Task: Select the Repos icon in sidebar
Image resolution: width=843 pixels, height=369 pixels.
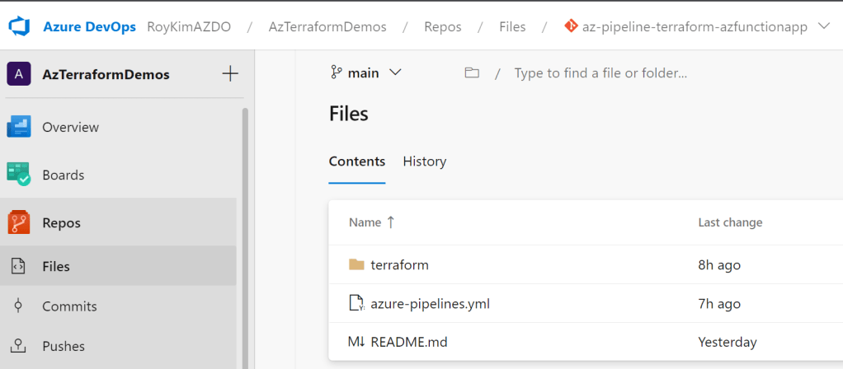Action: click(x=19, y=222)
